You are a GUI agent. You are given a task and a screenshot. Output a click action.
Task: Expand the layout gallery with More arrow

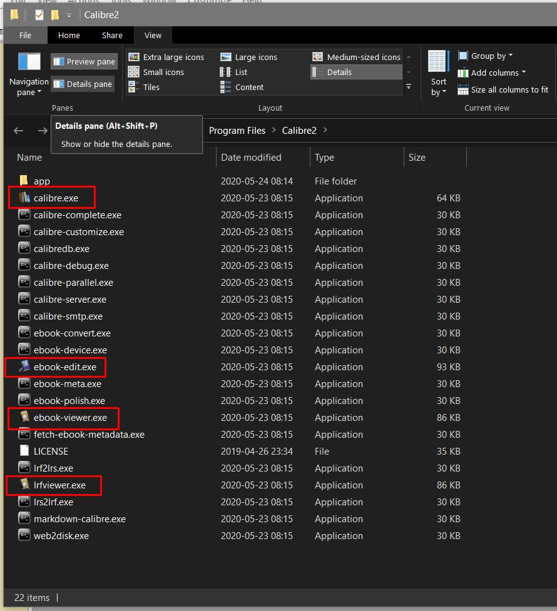(409, 86)
